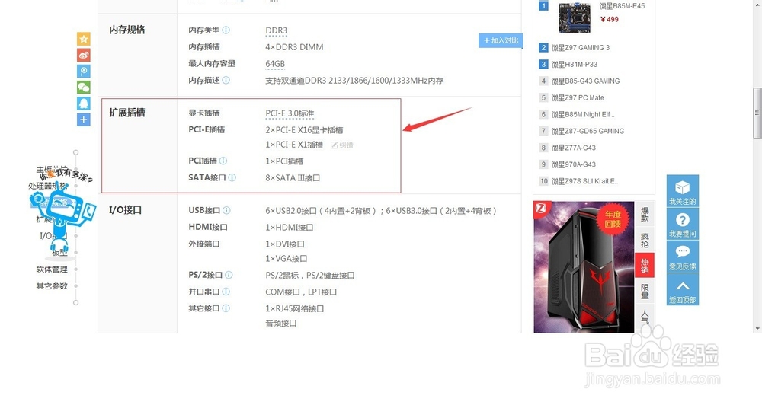762x405 pixels.
Task: Select the 限量 ad tab
Action: pos(645,290)
